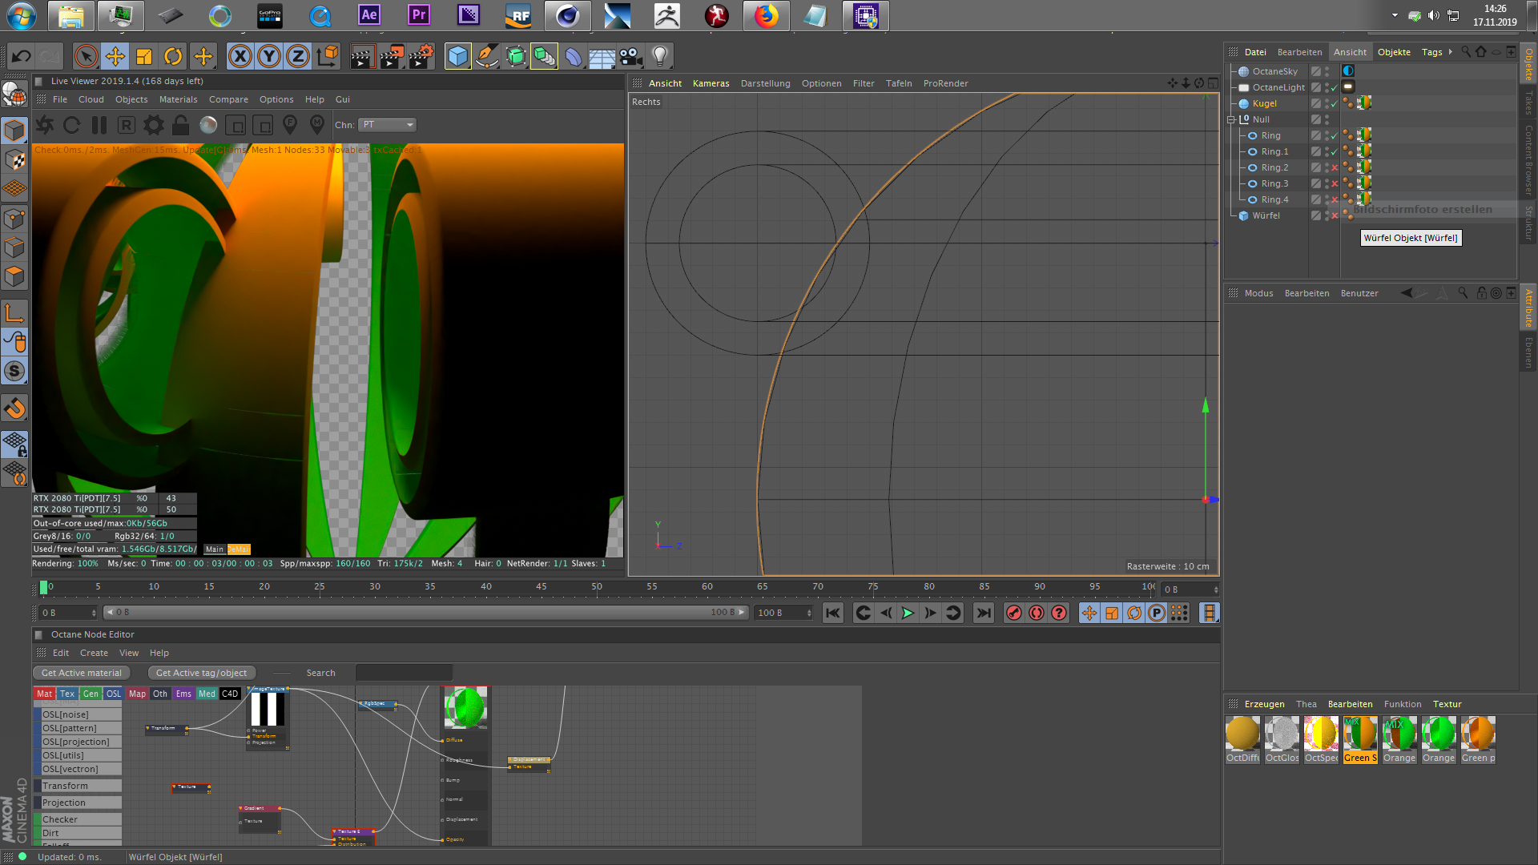Enable the Ring.2 object red cross
The width and height of the screenshot is (1538, 865).
[x=1335, y=168]
